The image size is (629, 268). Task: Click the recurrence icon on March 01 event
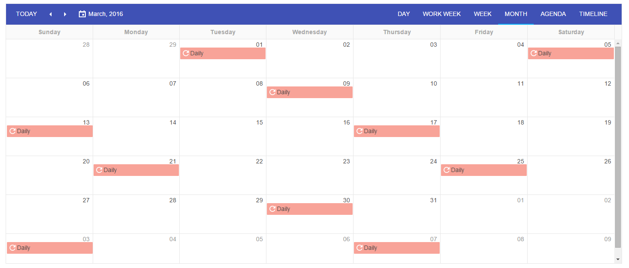(x=186, y=53)
